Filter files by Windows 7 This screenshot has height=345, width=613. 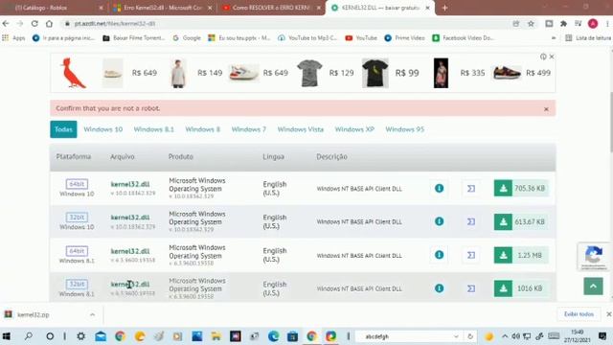click(x=249, y=129)
